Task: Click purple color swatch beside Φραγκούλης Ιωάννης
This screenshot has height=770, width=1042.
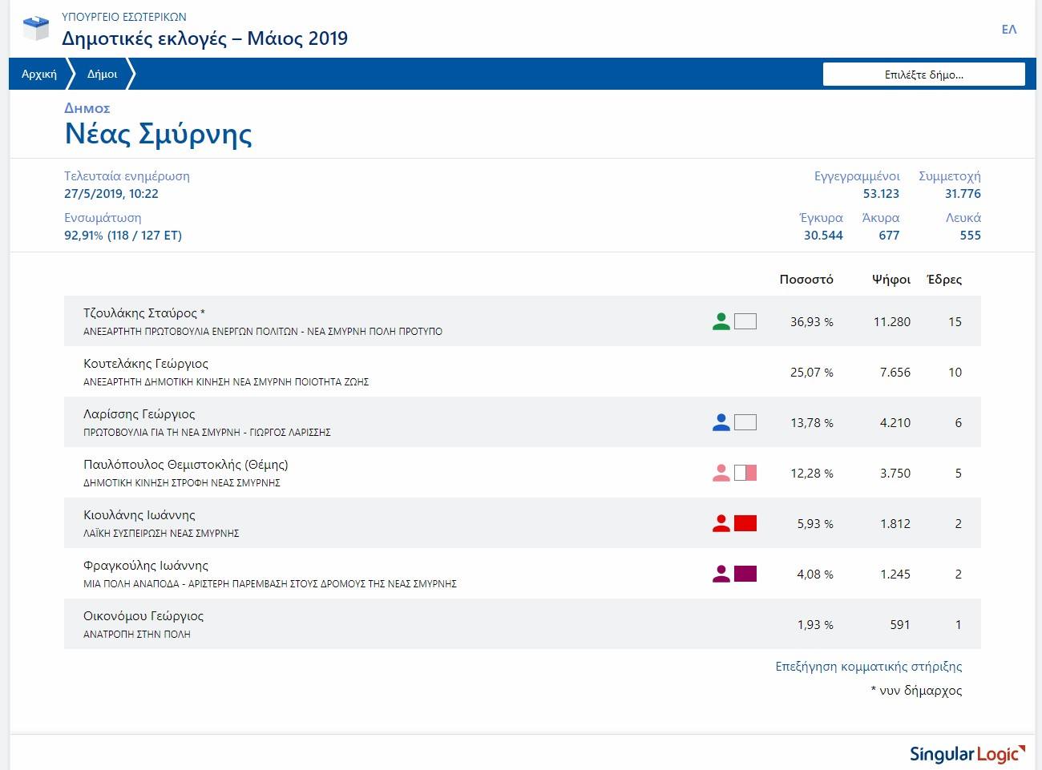Action: pyautogui.click(x=745, y=574)
